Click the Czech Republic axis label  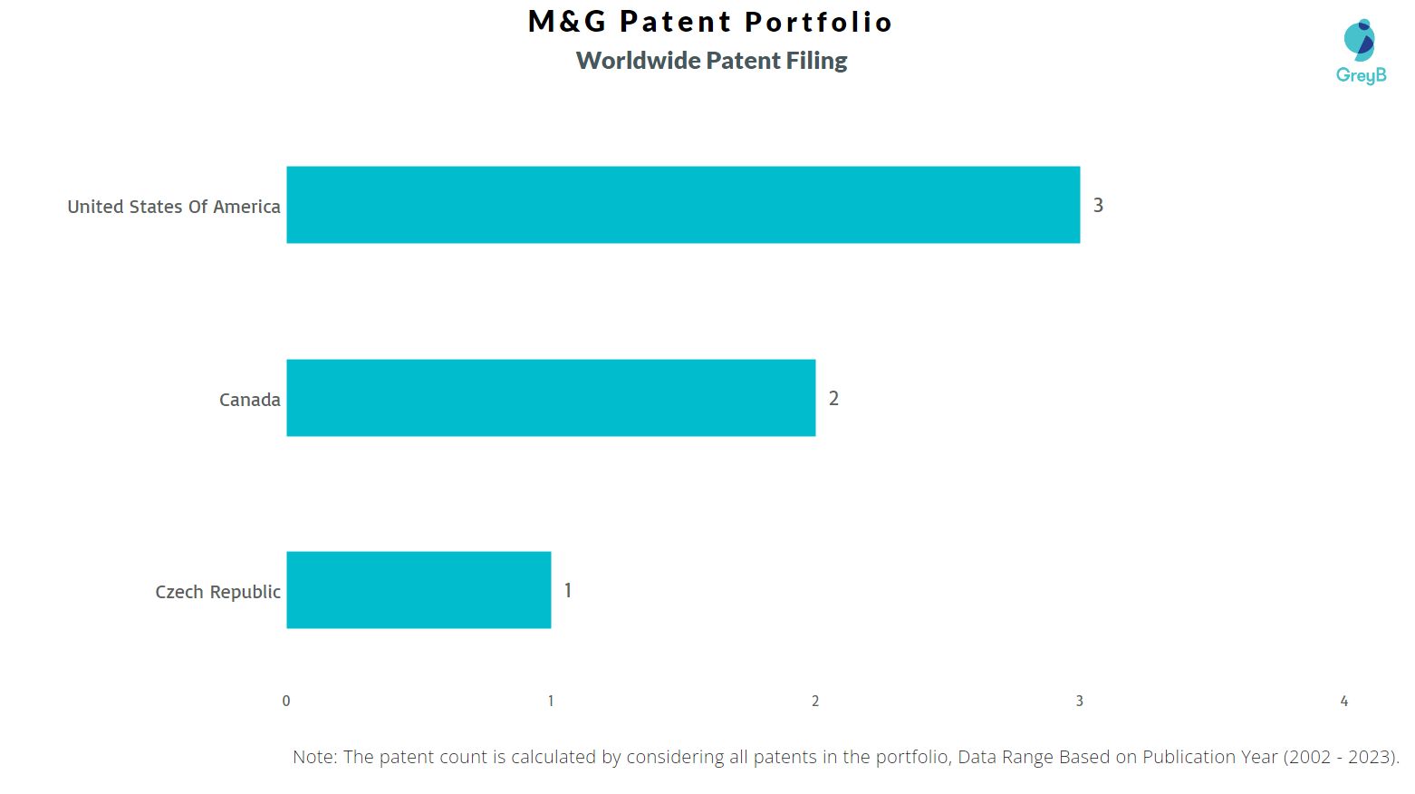coord(218,592)
